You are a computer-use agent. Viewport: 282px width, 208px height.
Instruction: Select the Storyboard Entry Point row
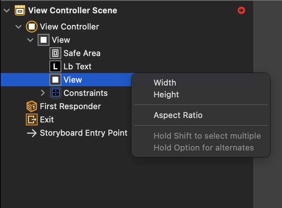(83, 133)
